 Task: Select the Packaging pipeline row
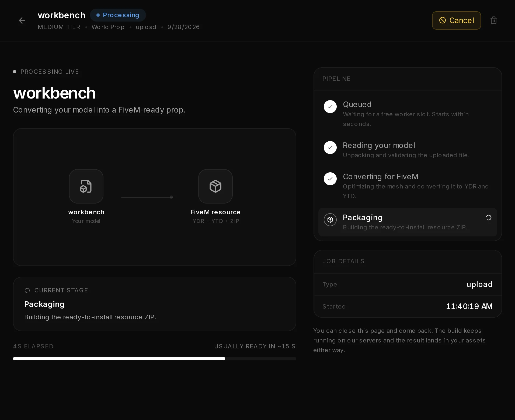coord(408,222)
